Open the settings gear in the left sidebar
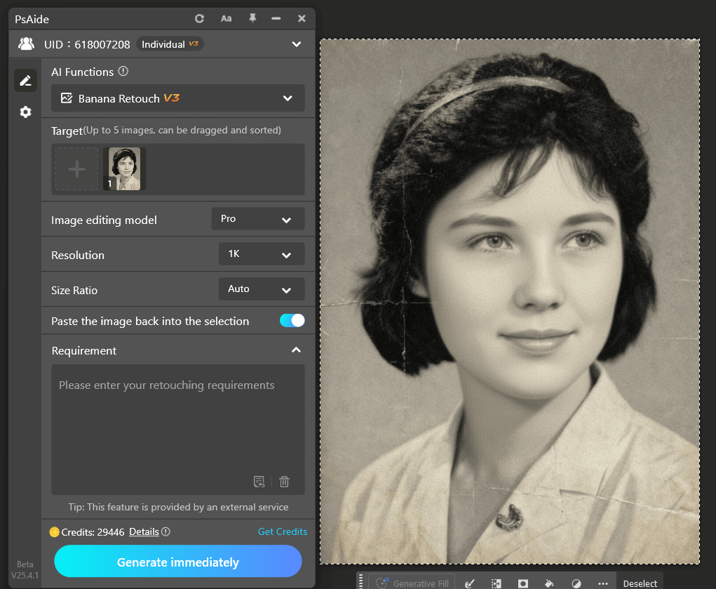This screenshot has height=589, width=716. click(x=25, y=112)
